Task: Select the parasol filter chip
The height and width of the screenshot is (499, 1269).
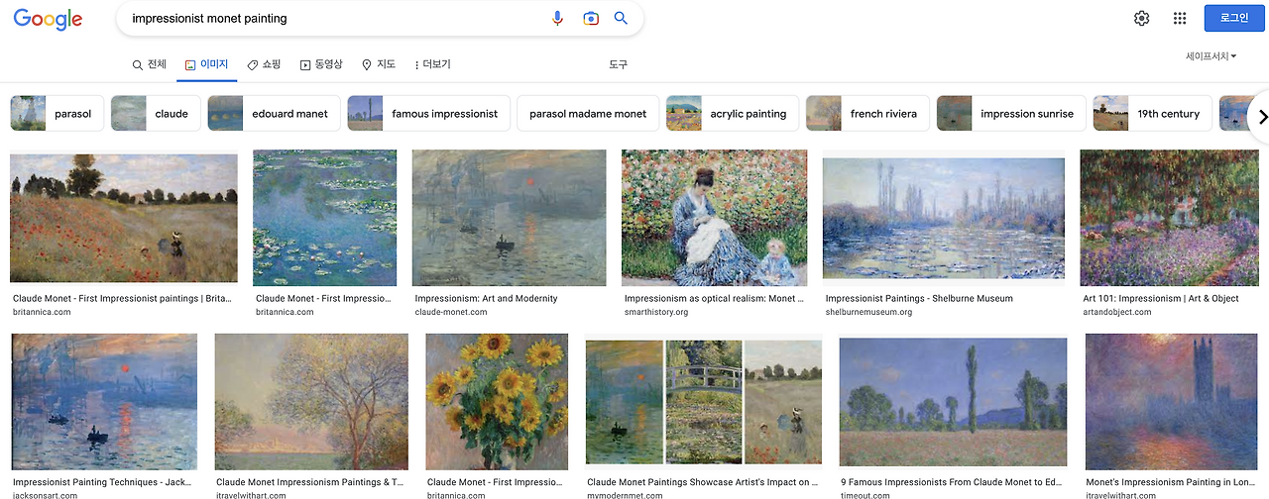Action: 57,114
